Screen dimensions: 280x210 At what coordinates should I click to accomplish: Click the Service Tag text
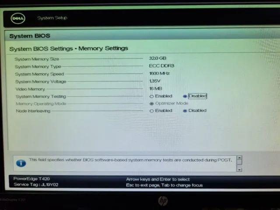(x=30, y=185)
